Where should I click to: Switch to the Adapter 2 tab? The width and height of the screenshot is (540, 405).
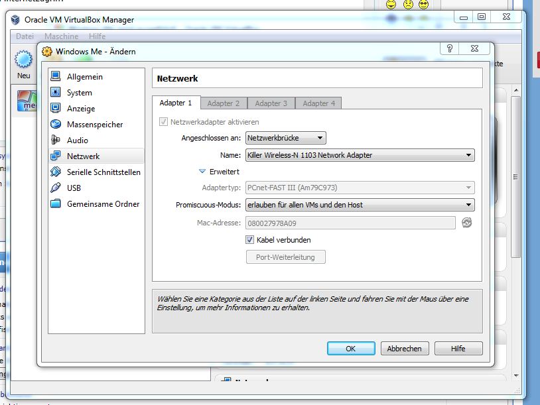pos(223,103)
